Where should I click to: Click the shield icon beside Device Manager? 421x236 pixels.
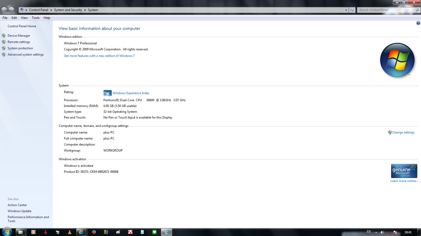tap(4, 36)
